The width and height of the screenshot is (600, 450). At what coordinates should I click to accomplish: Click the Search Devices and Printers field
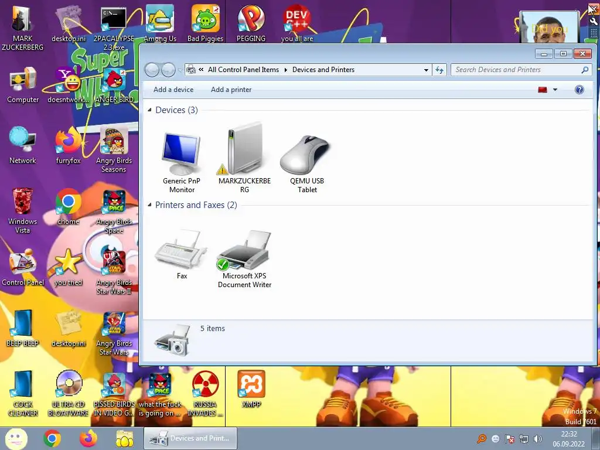pos(521,70)
